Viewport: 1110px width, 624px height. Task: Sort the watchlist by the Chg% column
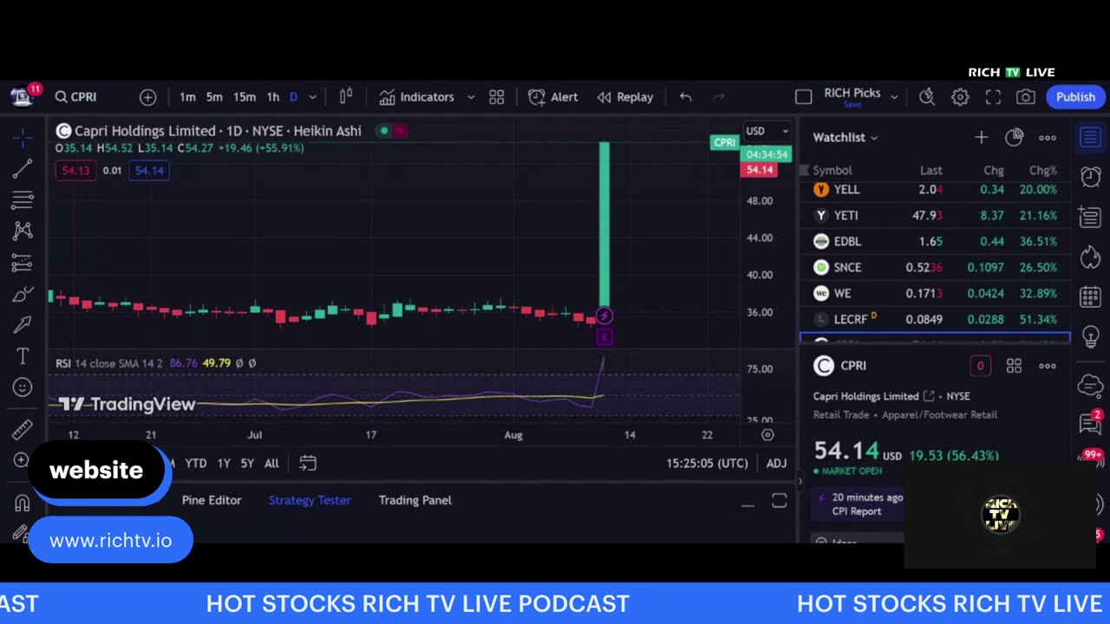coord(1043,171)
